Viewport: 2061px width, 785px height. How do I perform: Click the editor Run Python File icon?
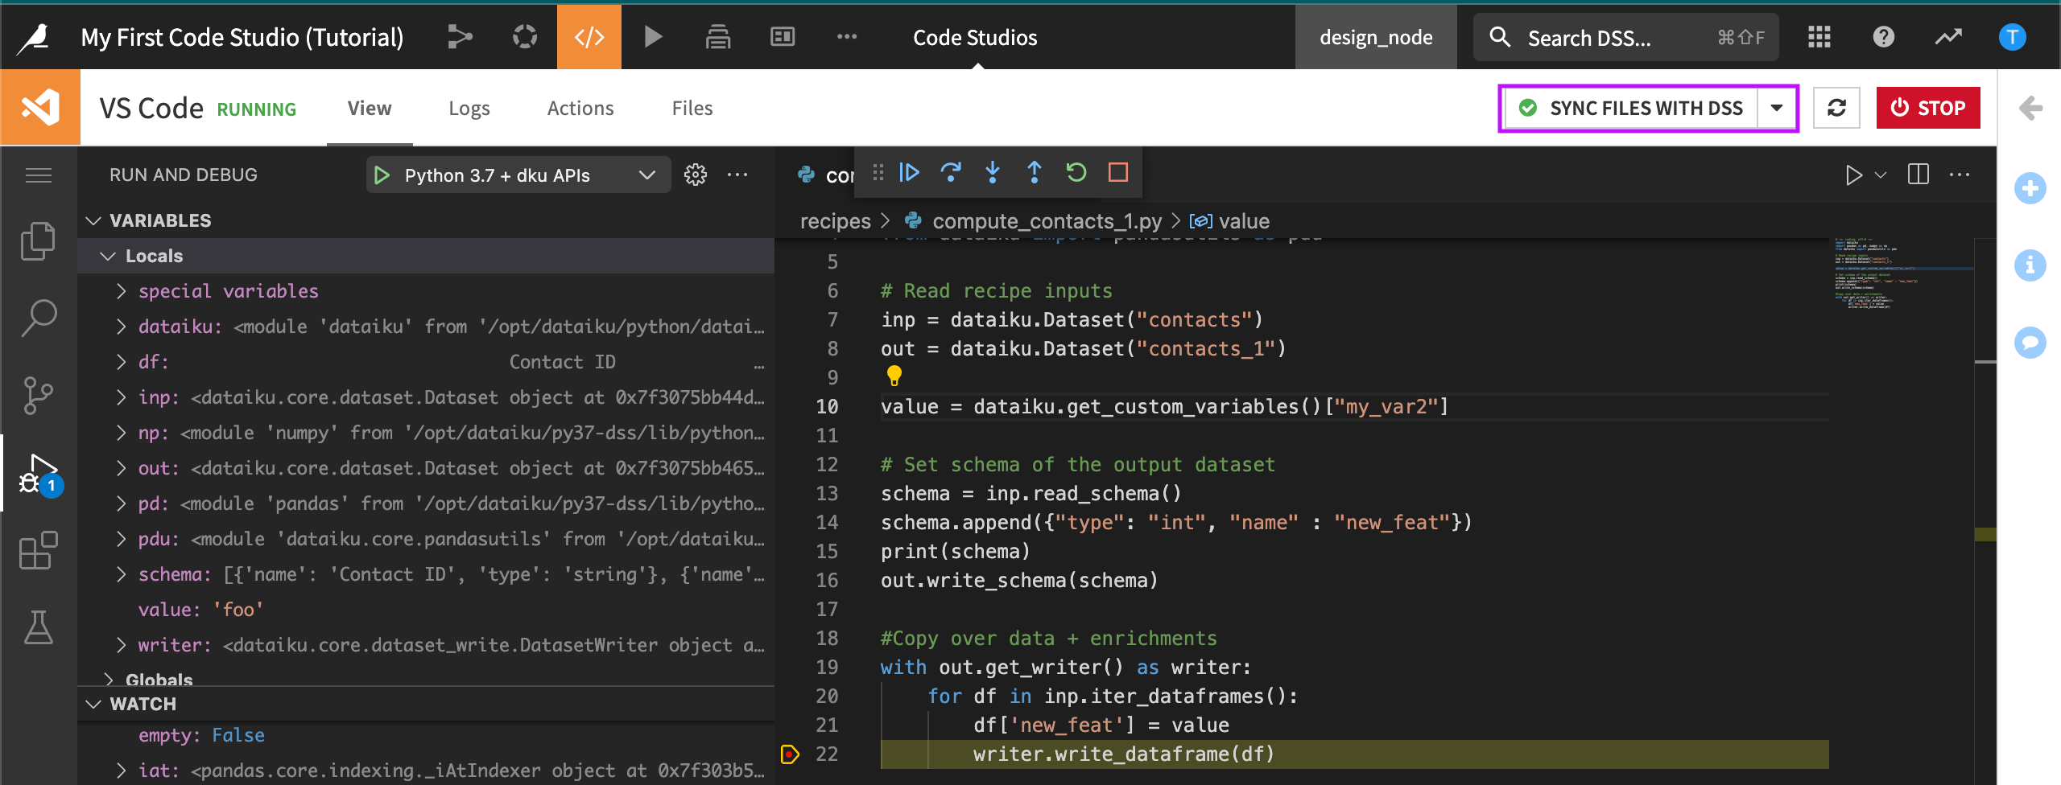click(x=1853, y=175)
